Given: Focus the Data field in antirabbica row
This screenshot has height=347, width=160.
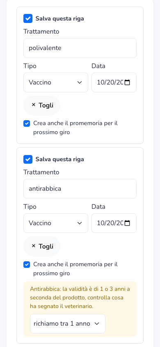Looking at the screenshot, I should pyautogui.click(x=114, y=223).
